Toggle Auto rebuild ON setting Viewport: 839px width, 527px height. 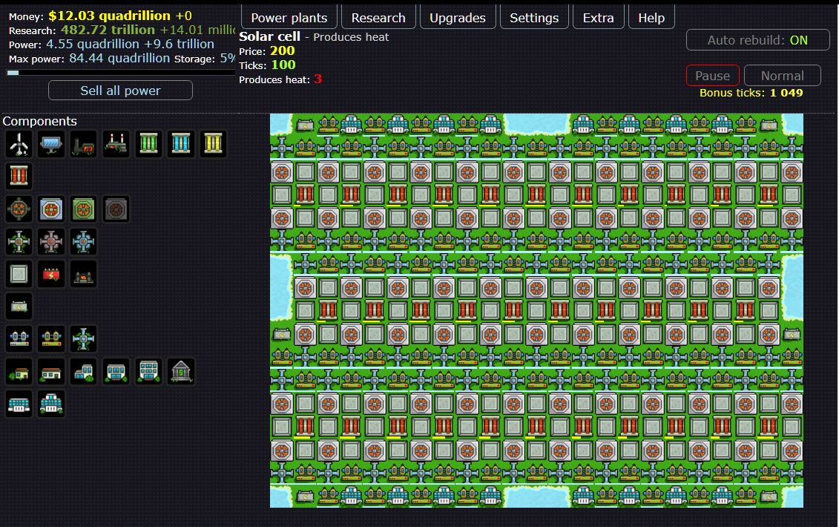757,40
